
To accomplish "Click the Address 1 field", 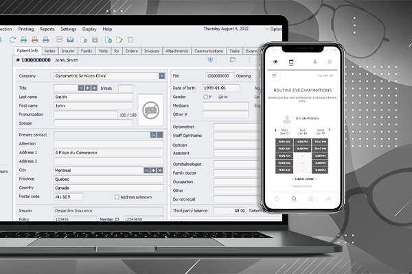I will (x=108, y=153).
